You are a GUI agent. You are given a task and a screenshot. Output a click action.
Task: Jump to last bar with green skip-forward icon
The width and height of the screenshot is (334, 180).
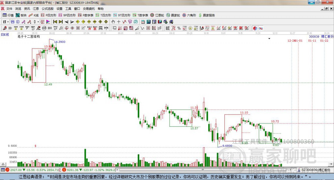(61, 22)
